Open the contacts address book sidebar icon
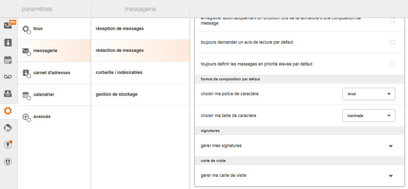 click(8, 42)
